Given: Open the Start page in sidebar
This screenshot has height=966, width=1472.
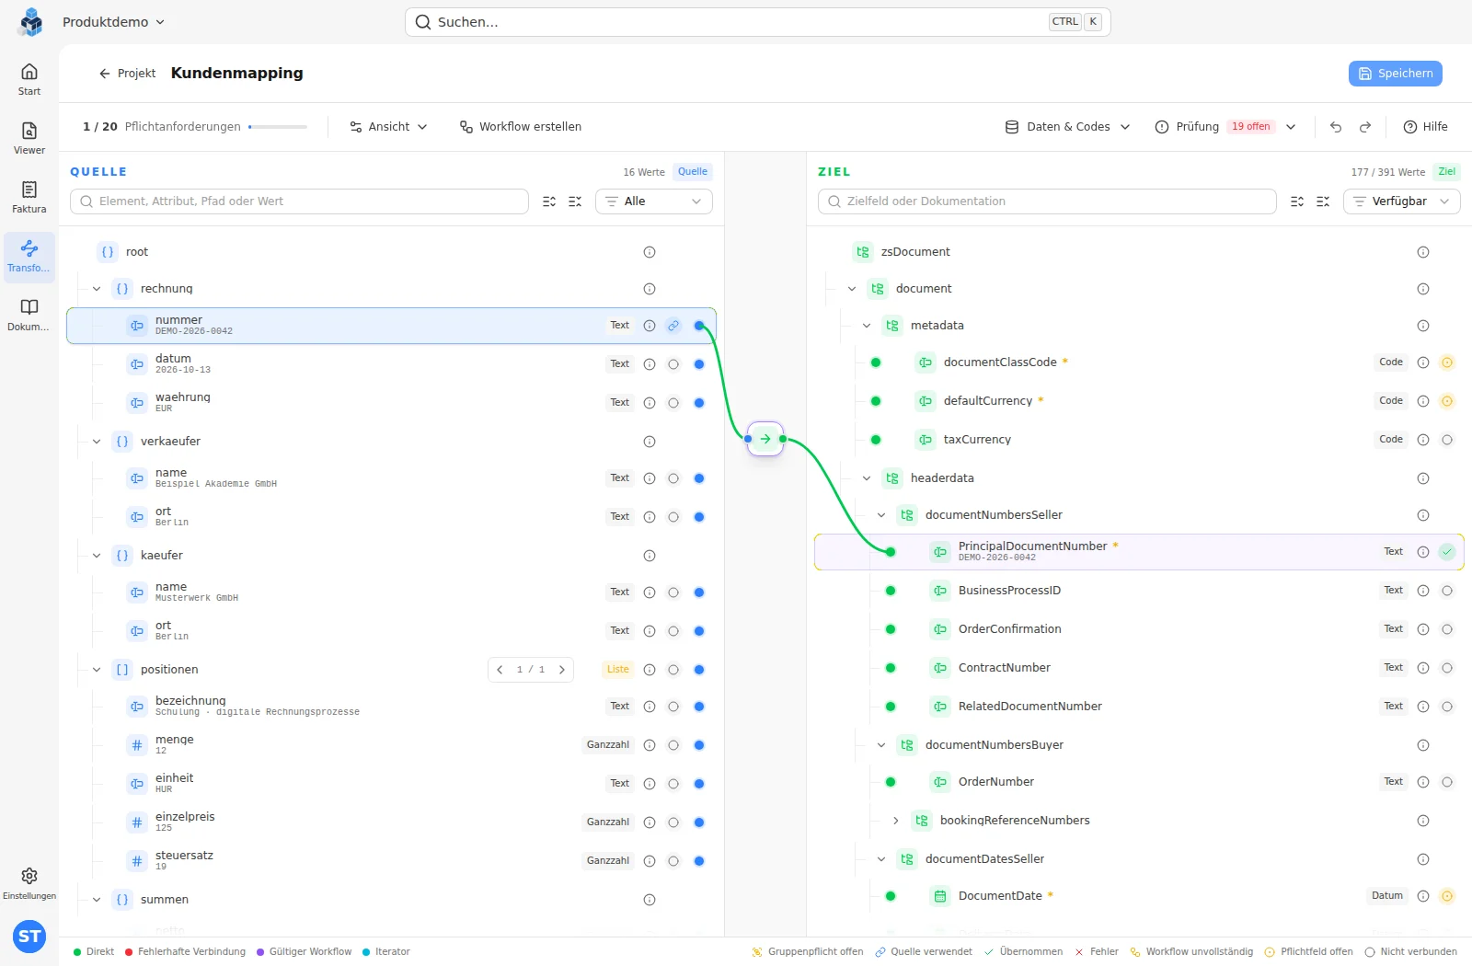Looking at the screenshot, I should click(29, 79).
